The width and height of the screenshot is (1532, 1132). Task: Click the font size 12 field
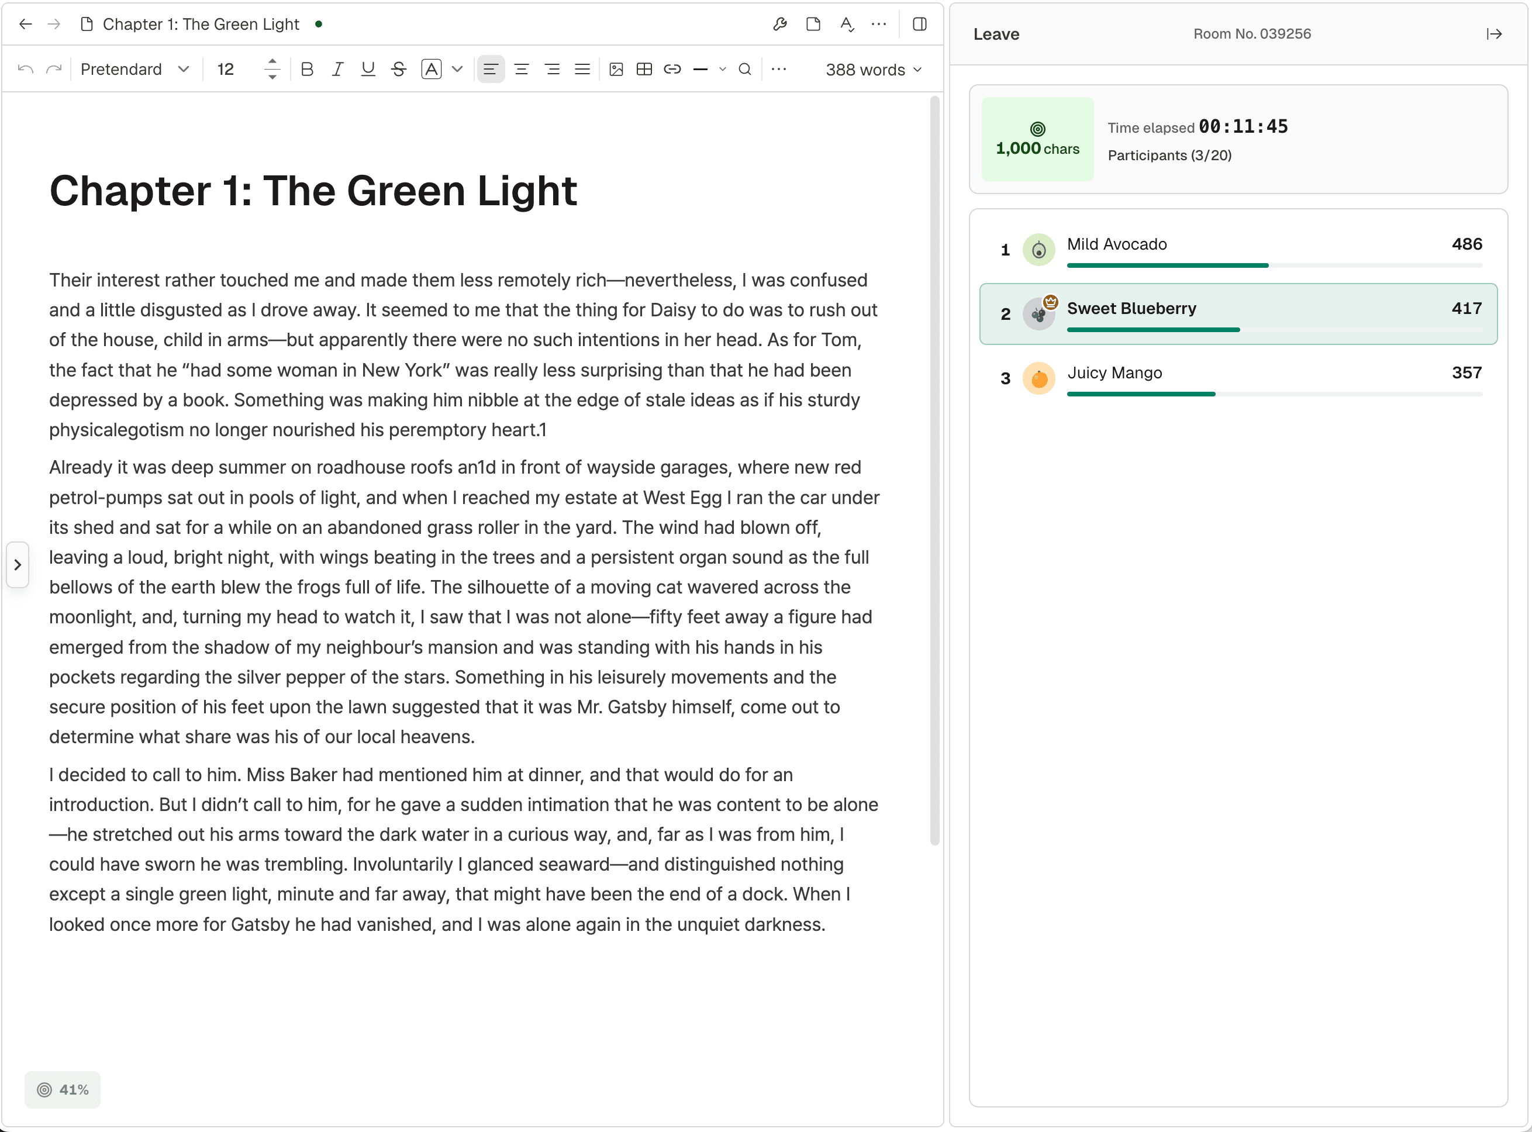(226, 69)
